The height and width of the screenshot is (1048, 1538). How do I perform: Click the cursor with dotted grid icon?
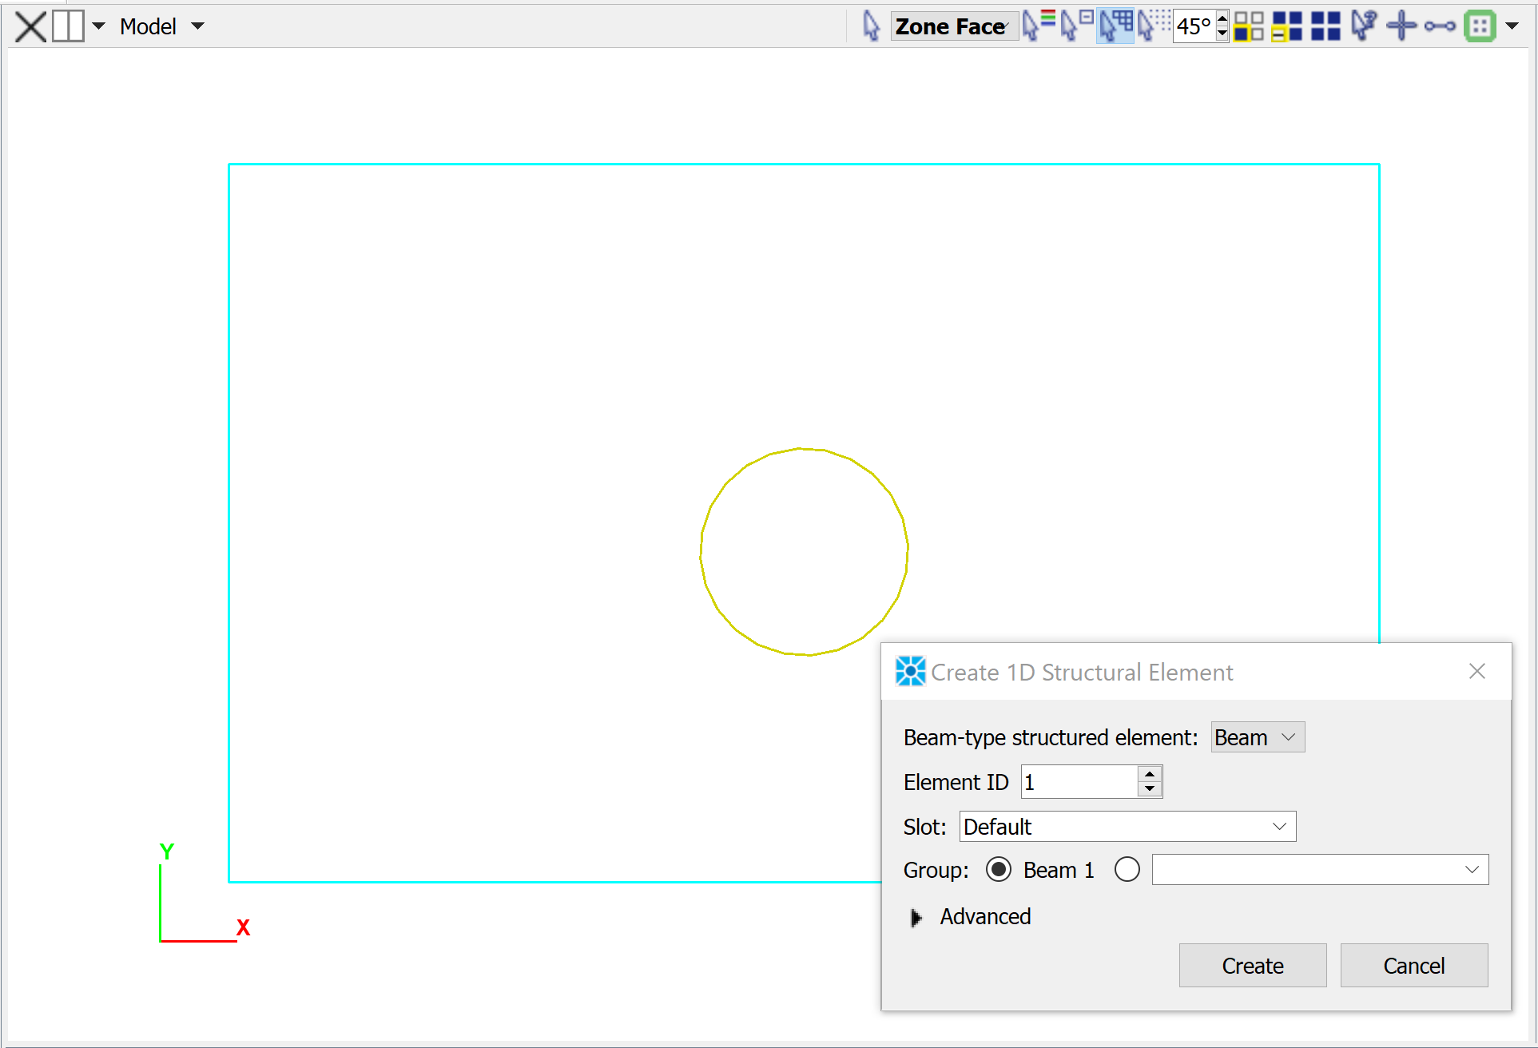[x=1153, y=26]
